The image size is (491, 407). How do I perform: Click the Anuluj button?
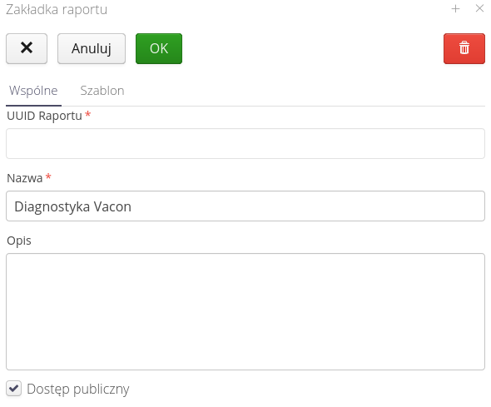tap(92, 48)
